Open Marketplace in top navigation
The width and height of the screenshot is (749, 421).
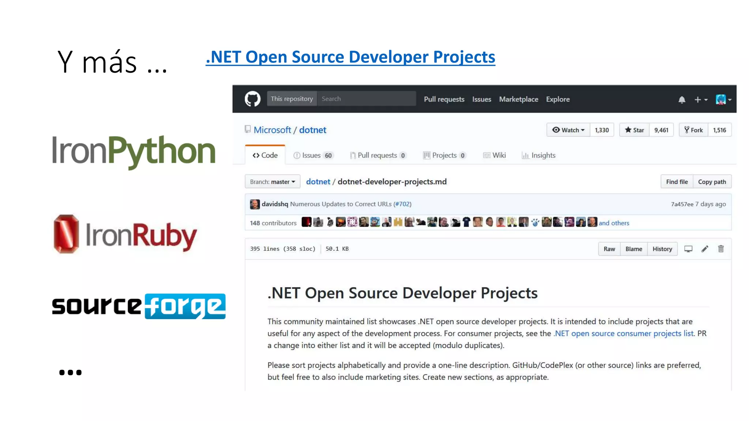pos(519,99)
